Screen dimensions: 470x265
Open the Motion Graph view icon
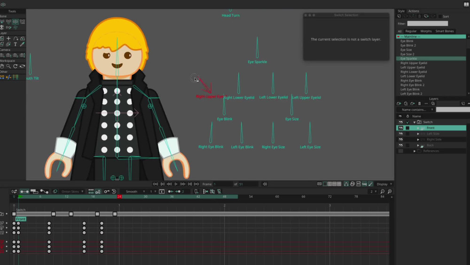(44, 192)
